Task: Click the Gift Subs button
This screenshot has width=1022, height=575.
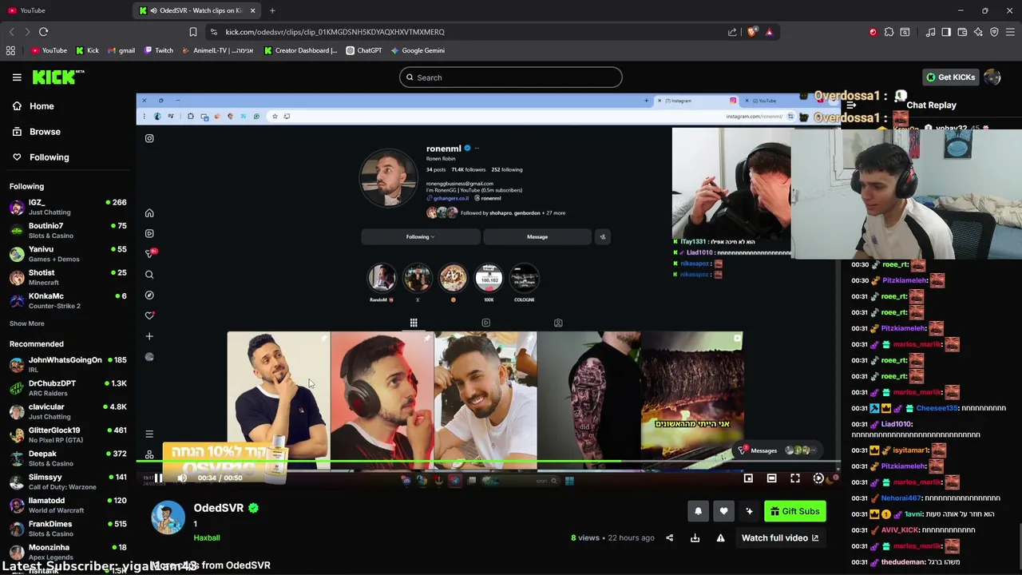Action: point(794,511)
